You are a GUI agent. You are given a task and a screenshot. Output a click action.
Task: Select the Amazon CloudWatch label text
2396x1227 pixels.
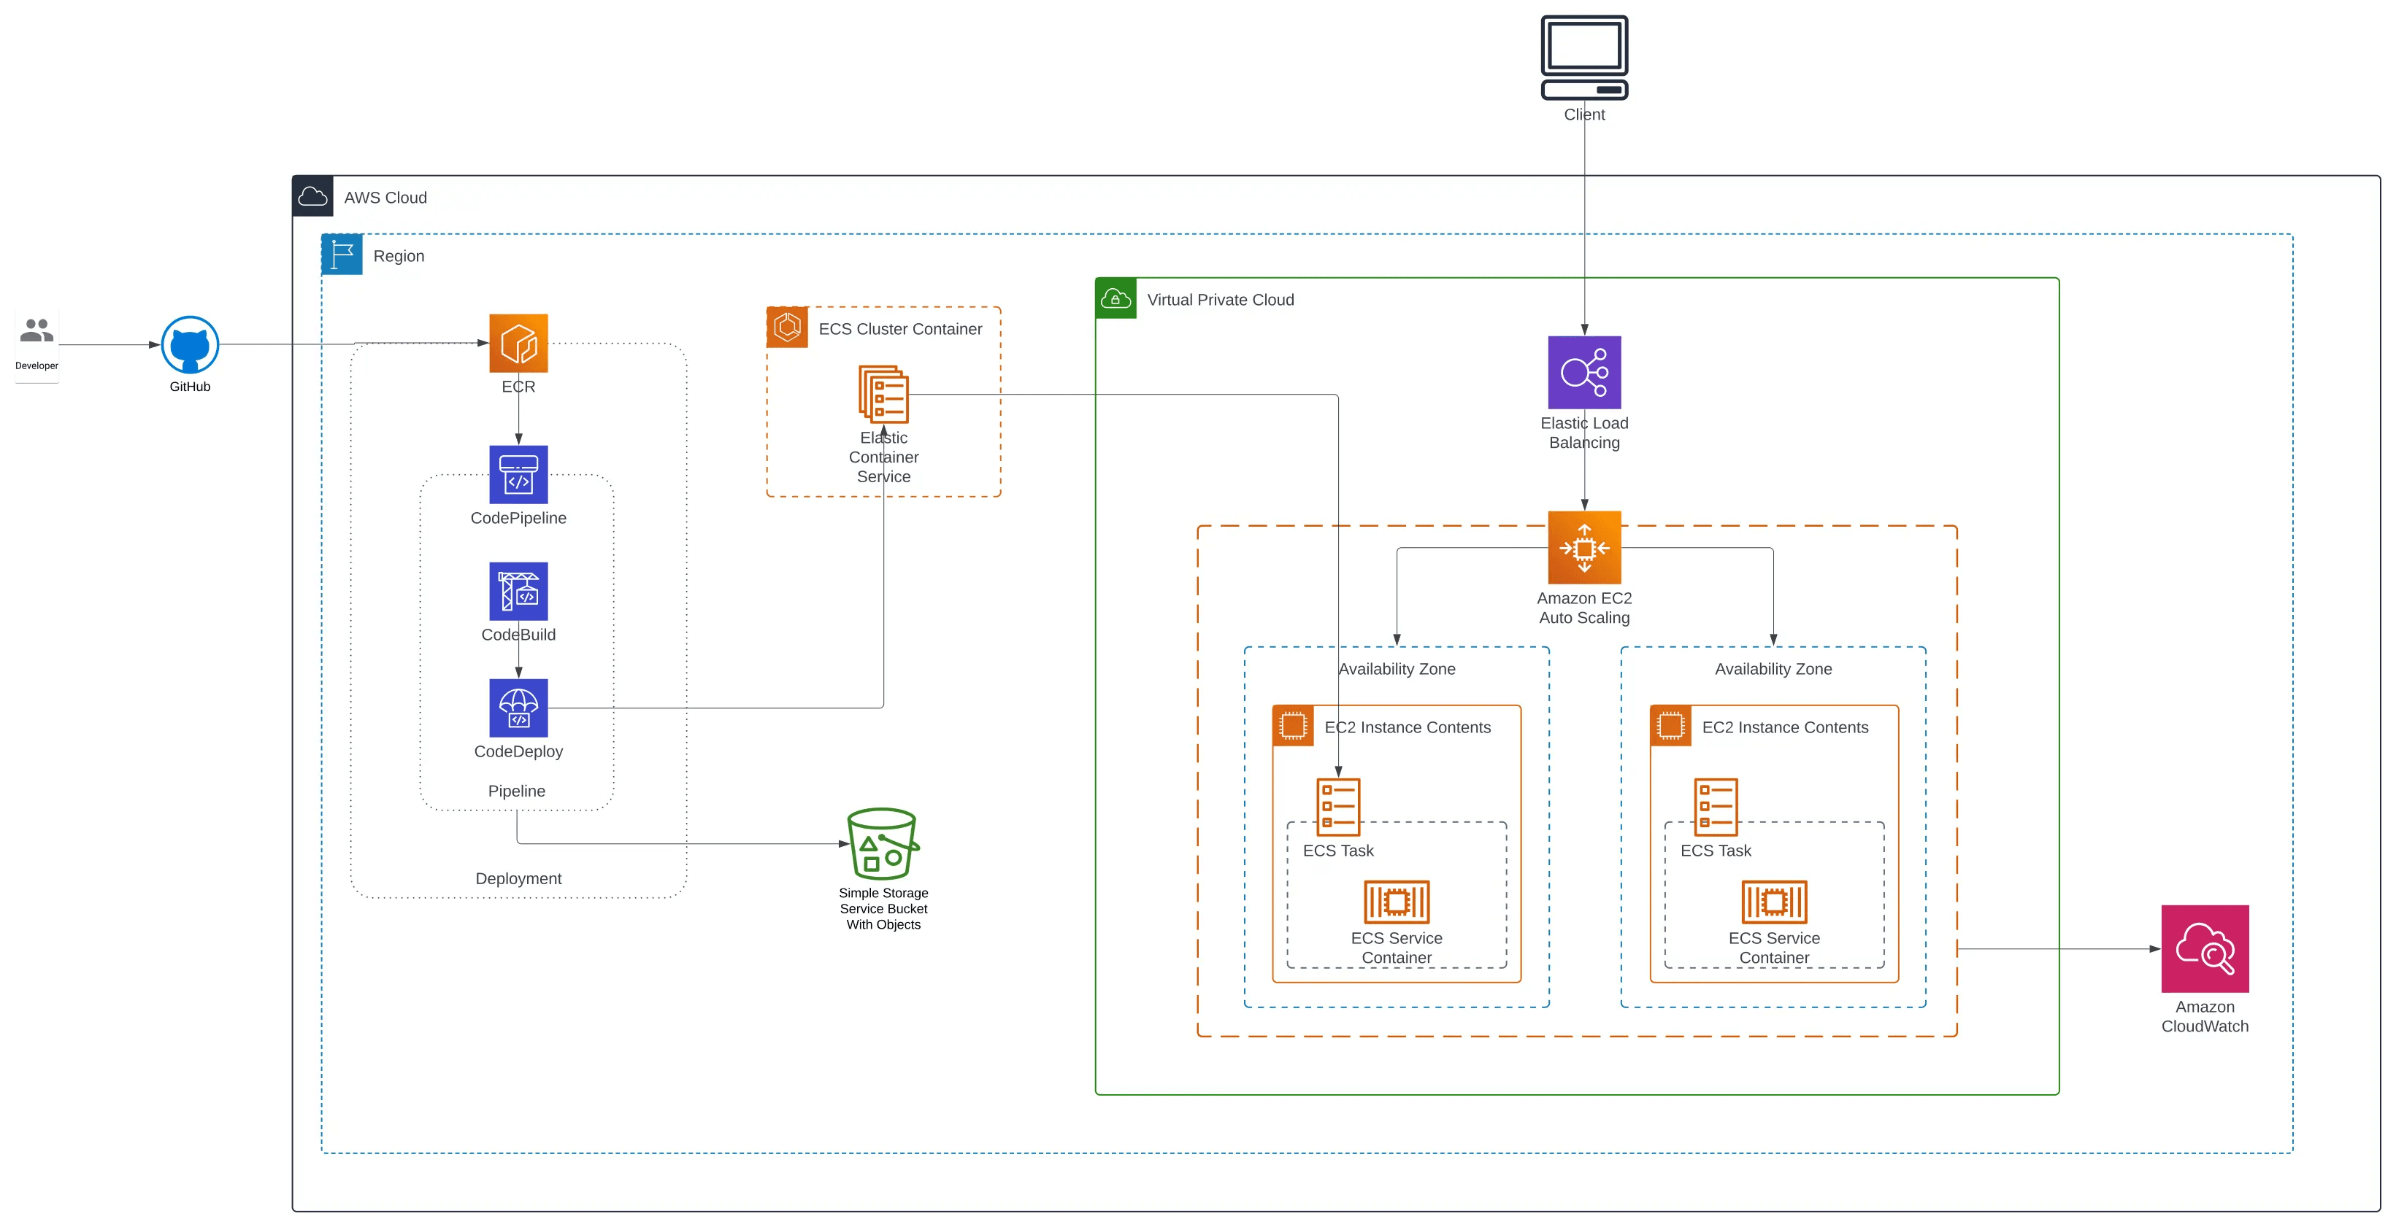[2205, 1016]
